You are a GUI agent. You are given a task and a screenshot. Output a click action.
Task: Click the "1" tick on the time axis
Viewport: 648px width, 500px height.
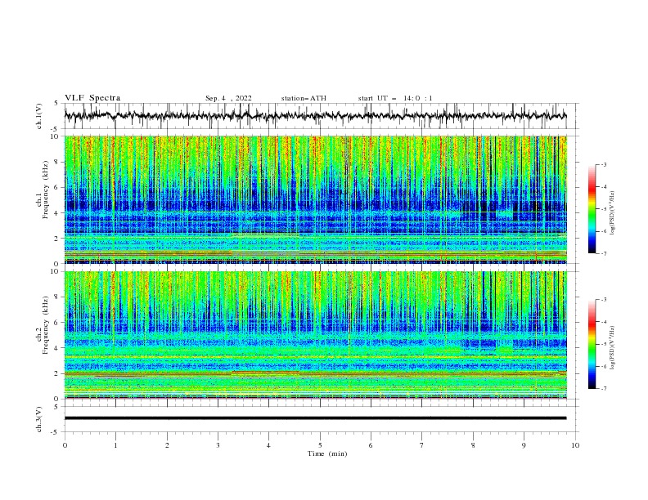(115, 445)
